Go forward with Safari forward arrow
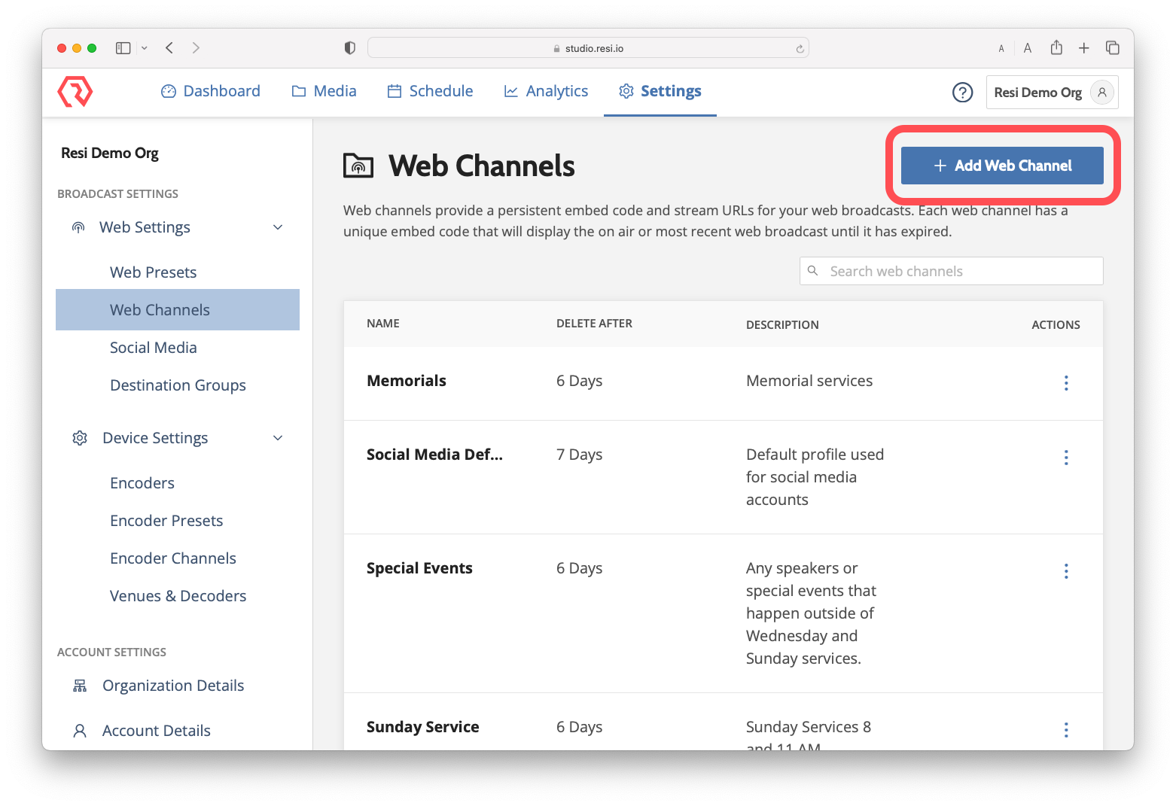1176x806 pixels. (x=196, y=48)
